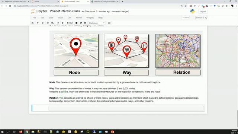
Task: Click the Trusted notebook indicator
Action: 186,17
